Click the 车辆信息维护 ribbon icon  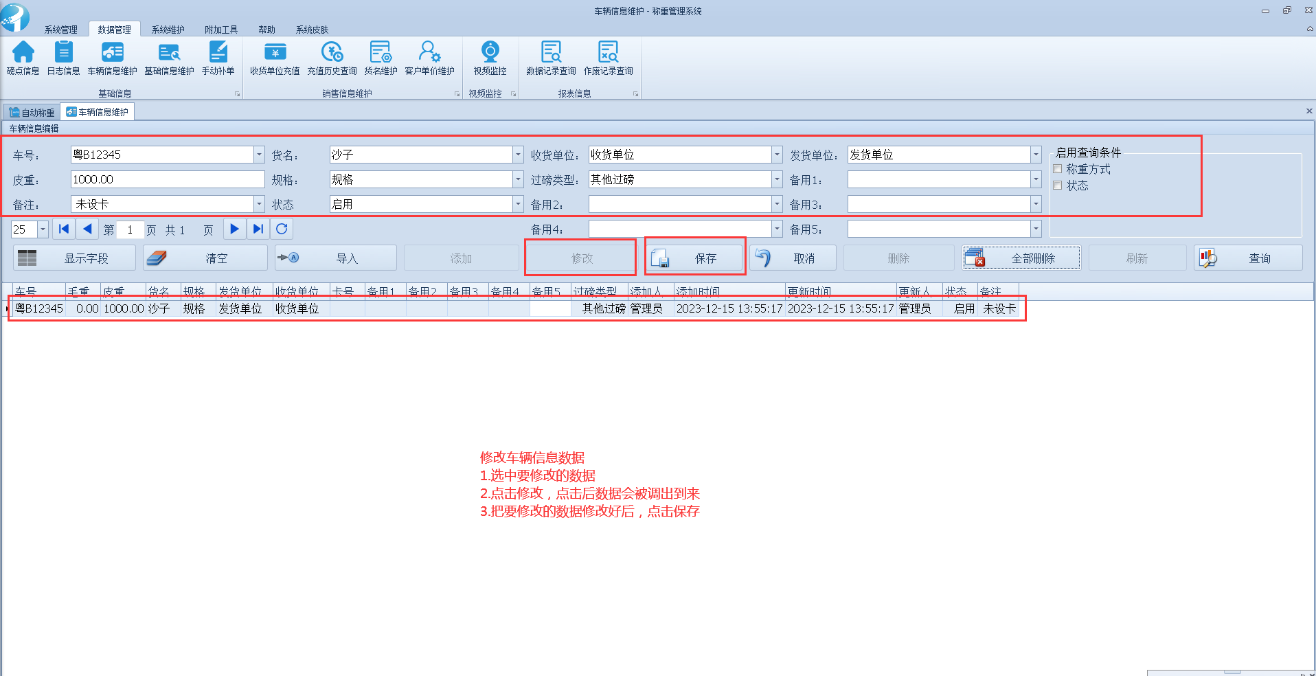click(x=112, y=58)
